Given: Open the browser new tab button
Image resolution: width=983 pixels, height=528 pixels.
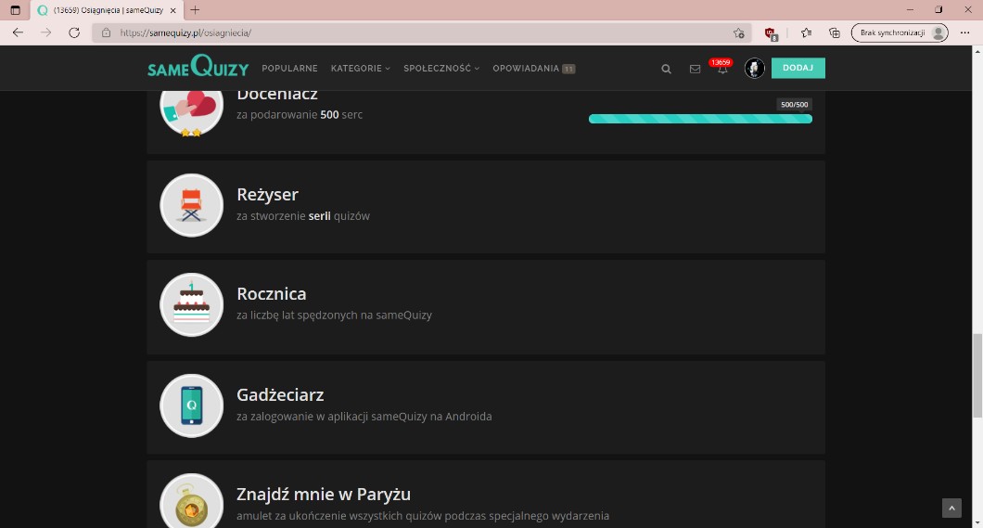Looking at the screenshot, I should 195,9.
